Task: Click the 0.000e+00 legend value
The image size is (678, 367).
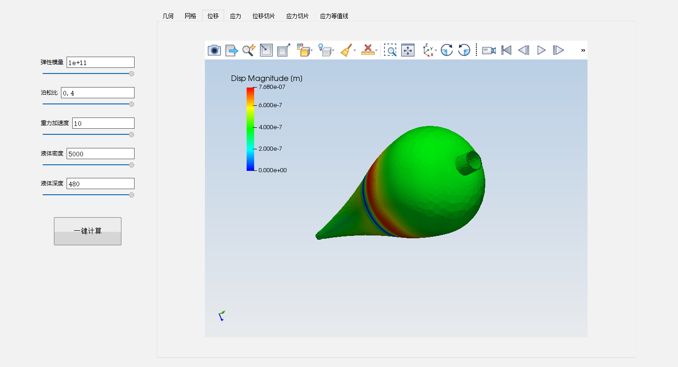Action: point(272,170)
